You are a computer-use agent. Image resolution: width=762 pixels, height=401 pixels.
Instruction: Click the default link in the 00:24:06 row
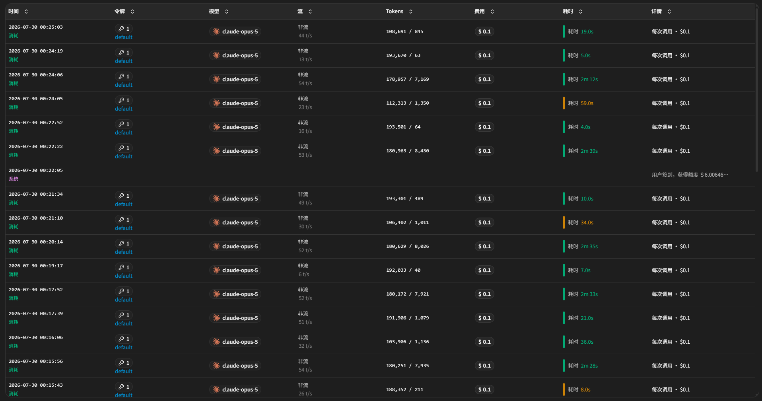click(124, 85)
